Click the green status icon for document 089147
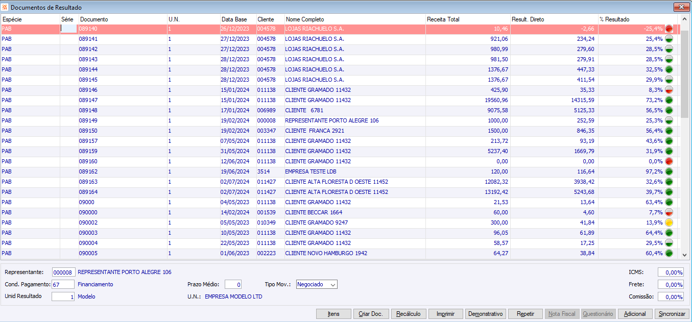 [x=669, y=100]
